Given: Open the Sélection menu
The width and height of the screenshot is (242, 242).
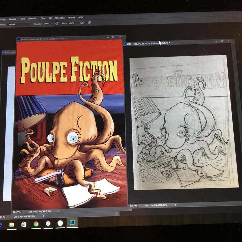Looking at the screenshot, I should (x=33, y=18).
